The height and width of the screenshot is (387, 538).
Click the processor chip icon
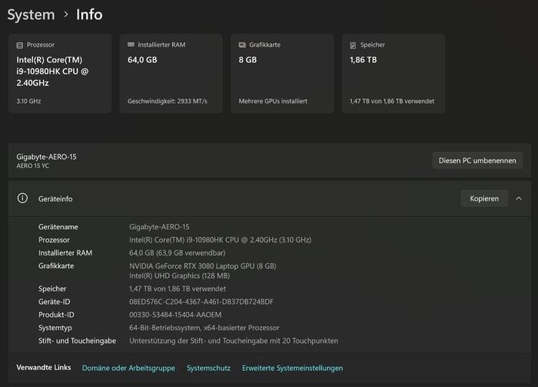(x=19, y=45)
